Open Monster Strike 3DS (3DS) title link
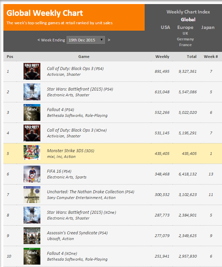Viewport: 222px width, 267px height. pyautogui.click(x=71, y=151)
